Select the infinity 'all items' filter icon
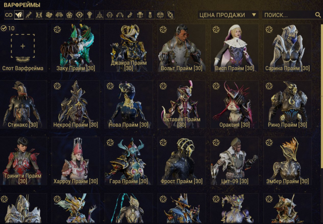 [9, 15]
